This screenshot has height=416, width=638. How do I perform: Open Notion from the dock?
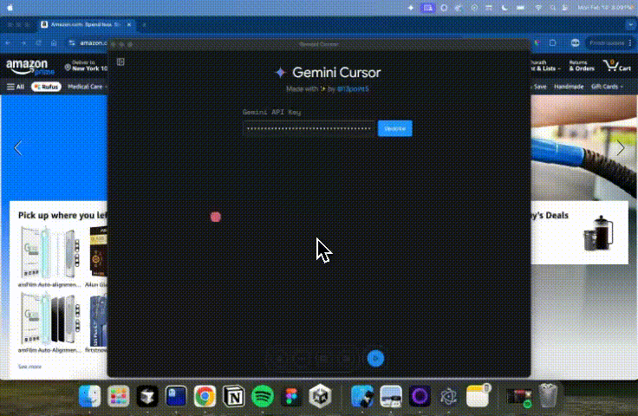click(233, 396)
